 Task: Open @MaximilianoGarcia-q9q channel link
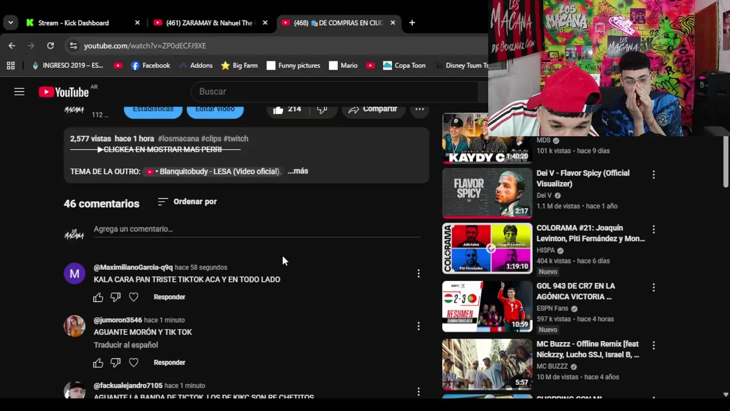133,267
